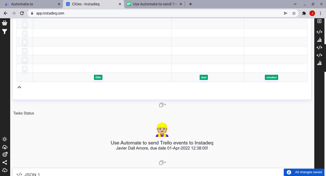This screenshot has width=326, height=176.
Task: Toggle the sun brightness theme icon
Action: [x=5, y=139]
